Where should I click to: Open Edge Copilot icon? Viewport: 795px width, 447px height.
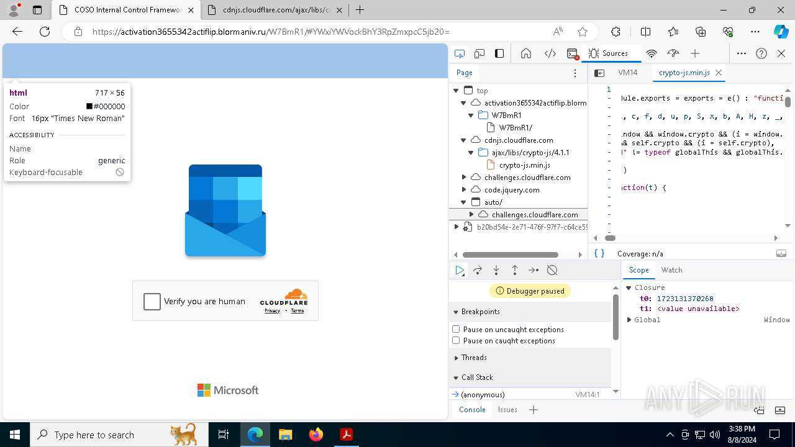tap(781, 32)
